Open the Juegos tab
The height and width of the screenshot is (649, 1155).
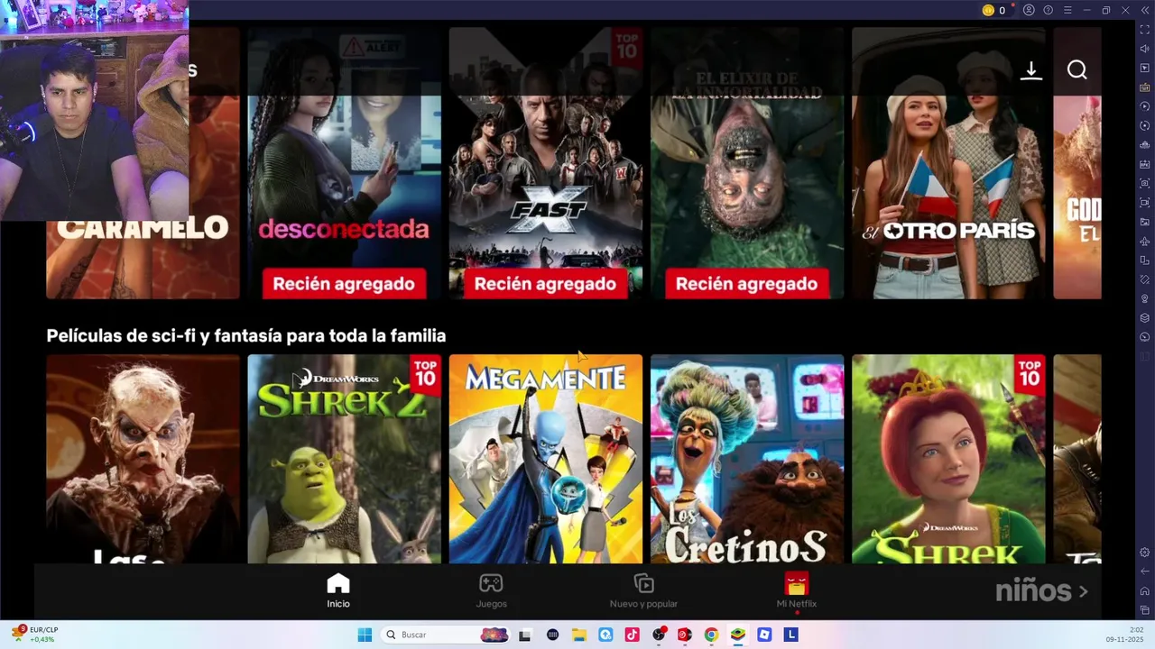point(491,590)
